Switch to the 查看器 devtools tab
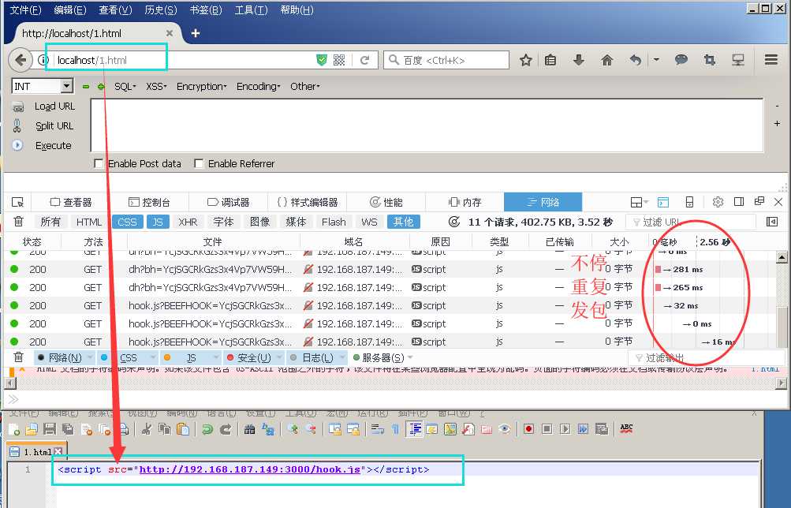This screenshot has width=791, height=508. [71, 202]
